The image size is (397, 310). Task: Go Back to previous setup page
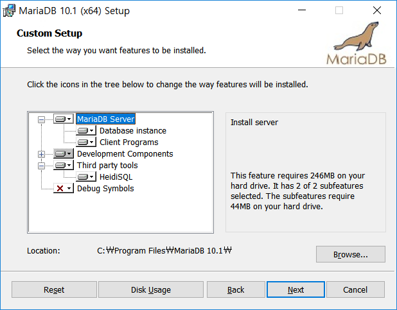(236, 289)
